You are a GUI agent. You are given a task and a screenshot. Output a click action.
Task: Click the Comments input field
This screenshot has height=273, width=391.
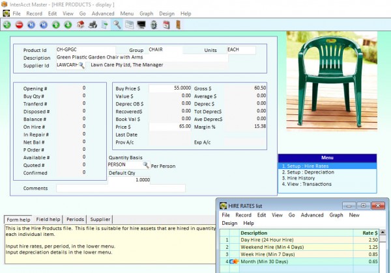121,188
